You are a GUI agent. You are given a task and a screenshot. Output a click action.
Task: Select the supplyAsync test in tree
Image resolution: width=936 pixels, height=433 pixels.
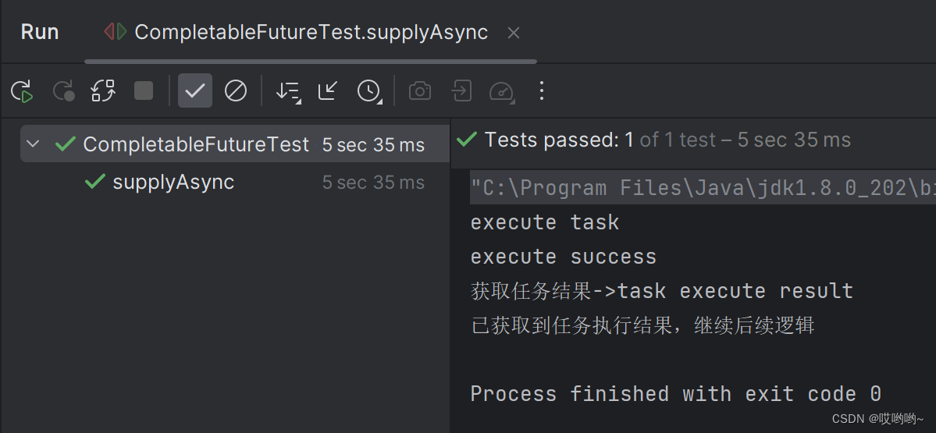pos(173,182)
